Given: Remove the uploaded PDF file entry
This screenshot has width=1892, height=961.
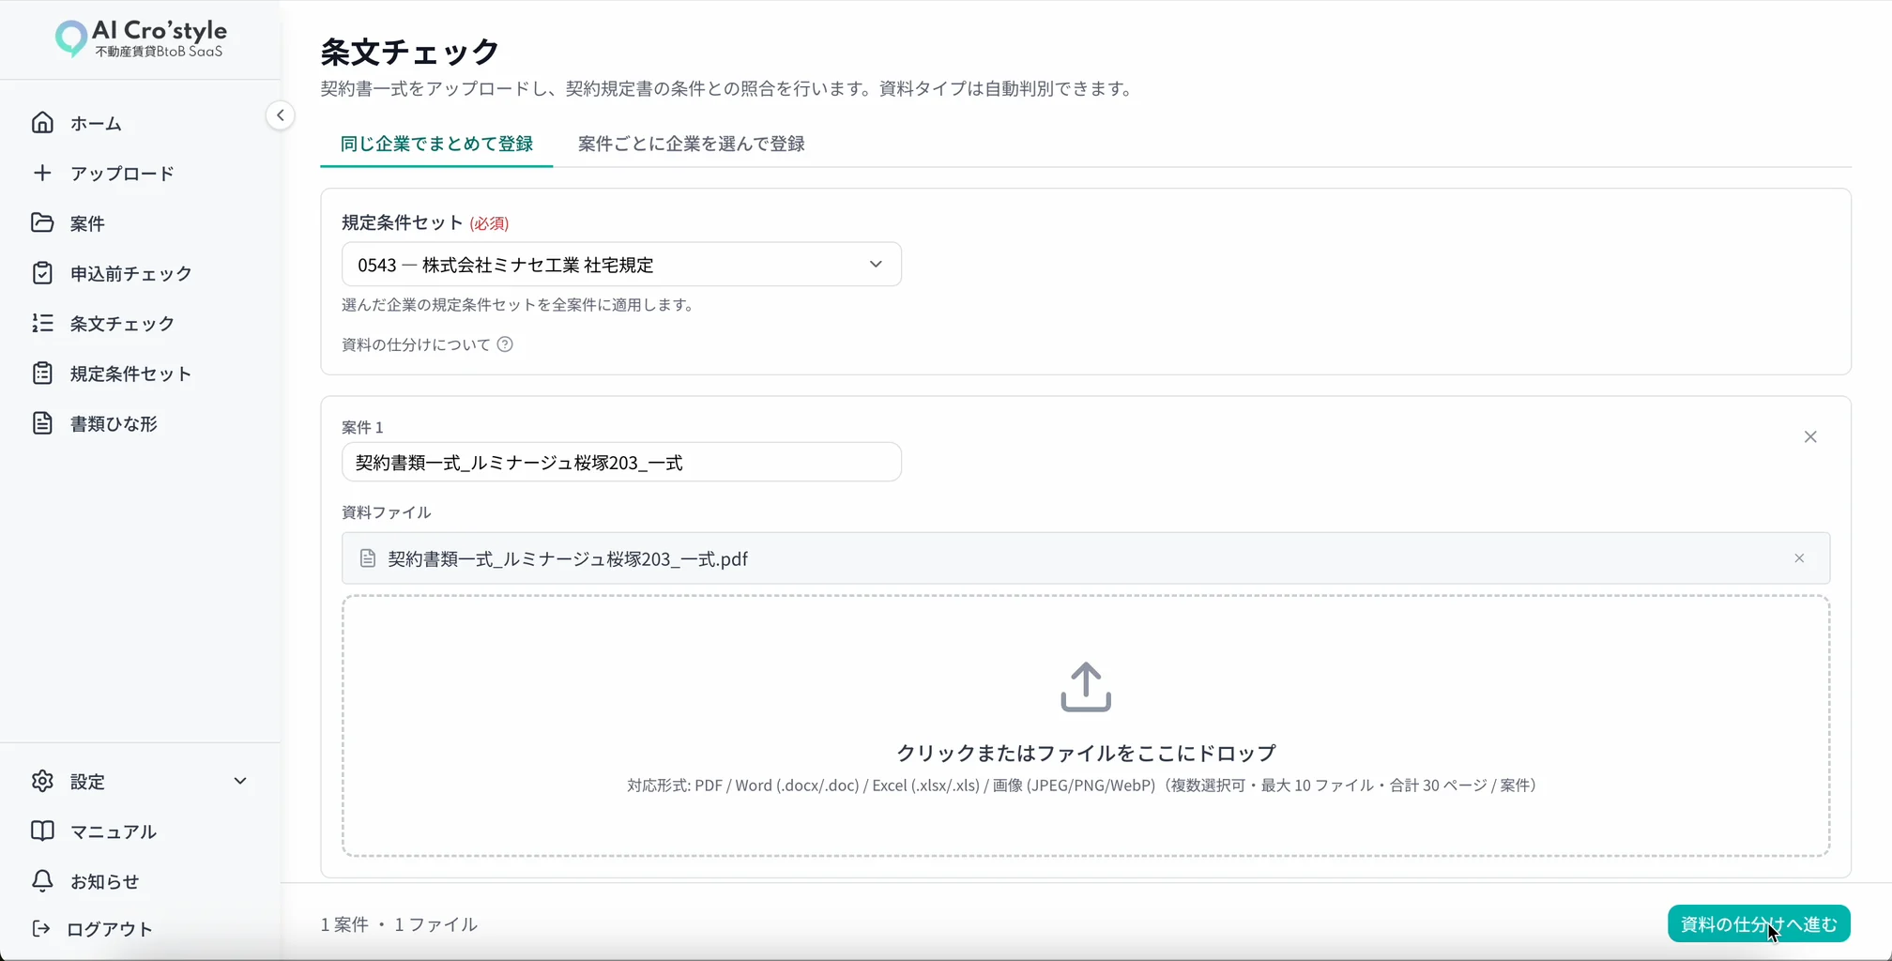Looking at the screenshot, I should [1799, 558].
